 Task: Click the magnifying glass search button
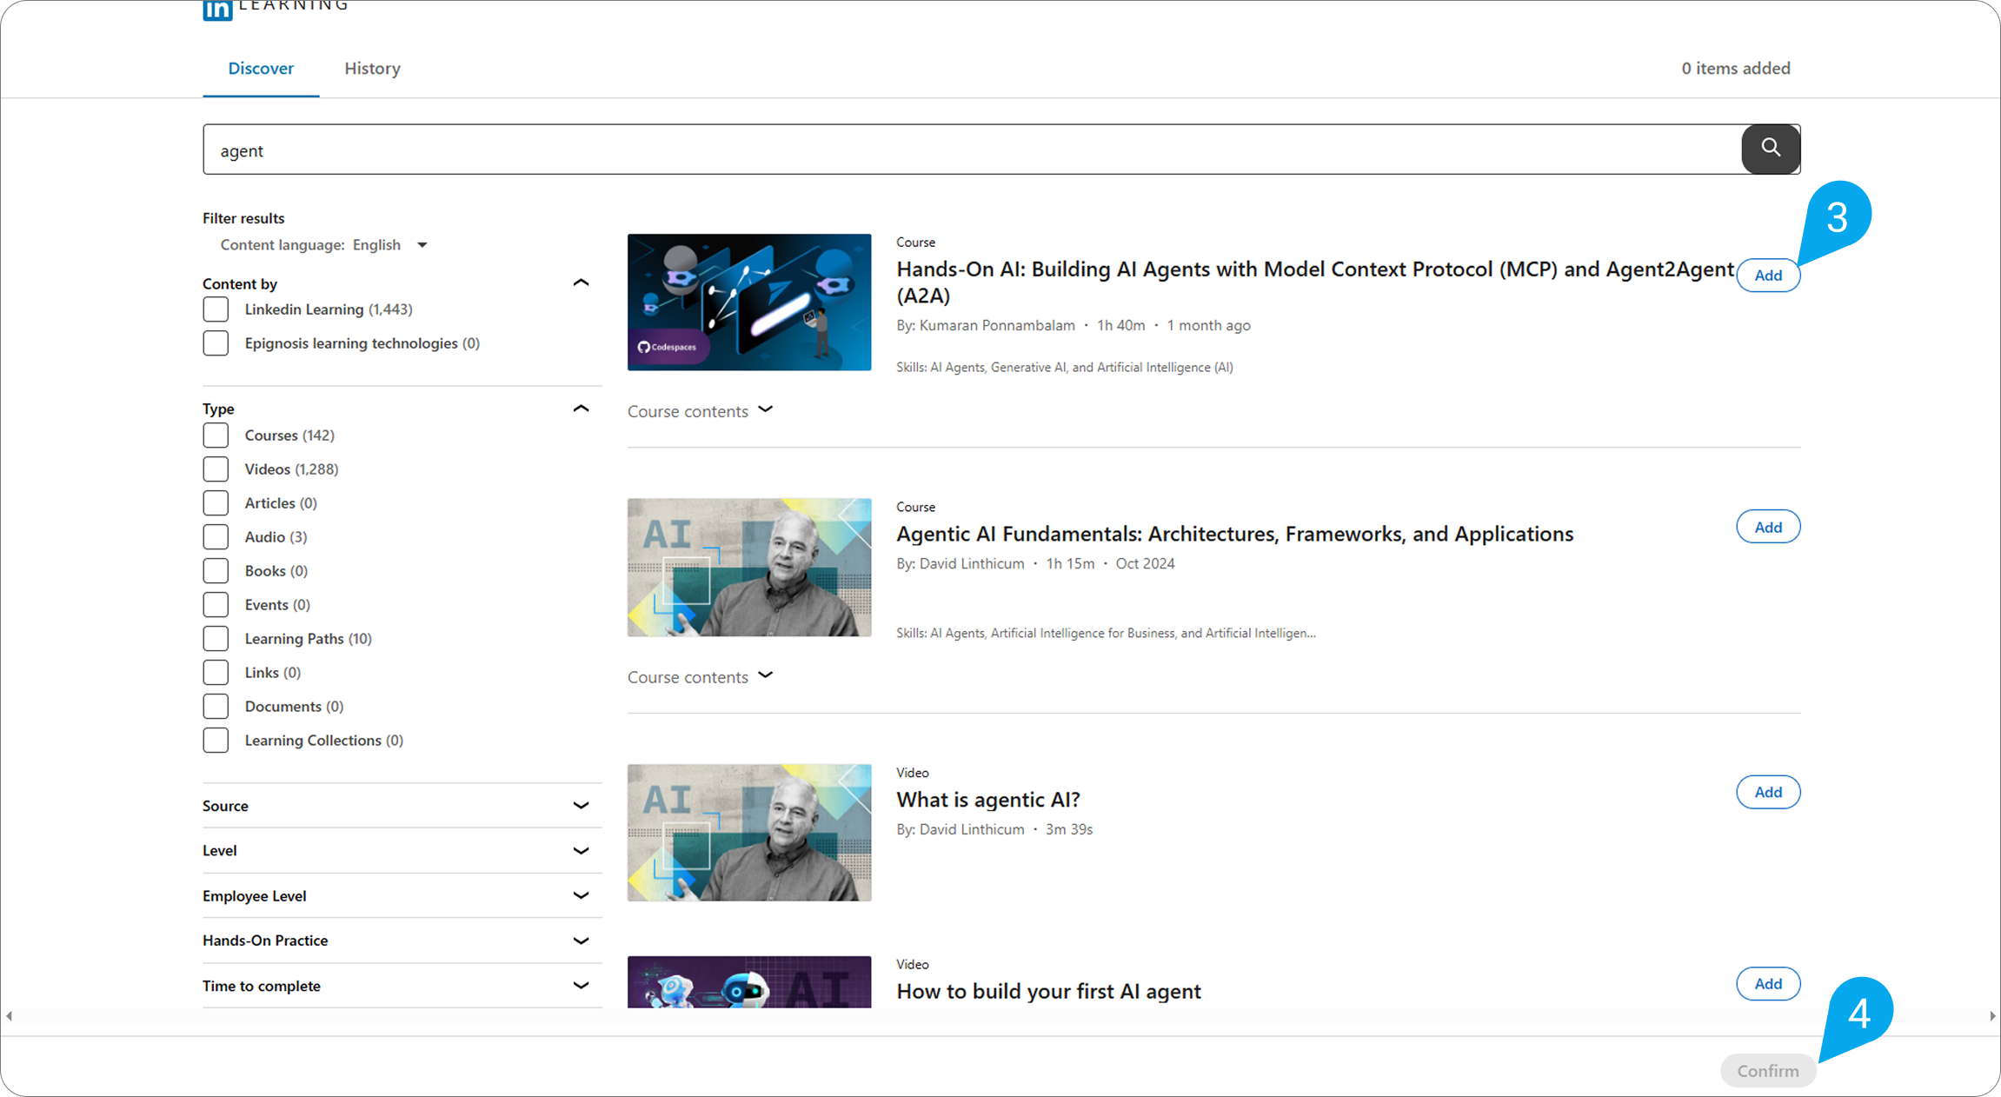pos(1770,149)
